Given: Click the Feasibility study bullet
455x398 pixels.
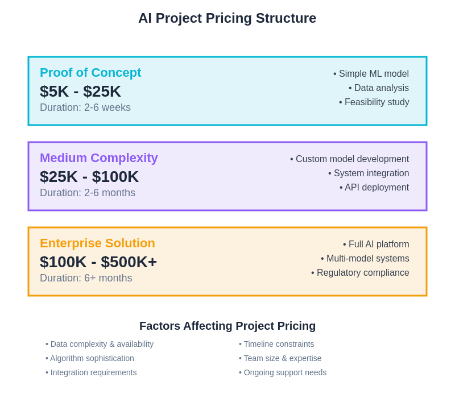Looking at the screenshot, I should coord(374,102).
